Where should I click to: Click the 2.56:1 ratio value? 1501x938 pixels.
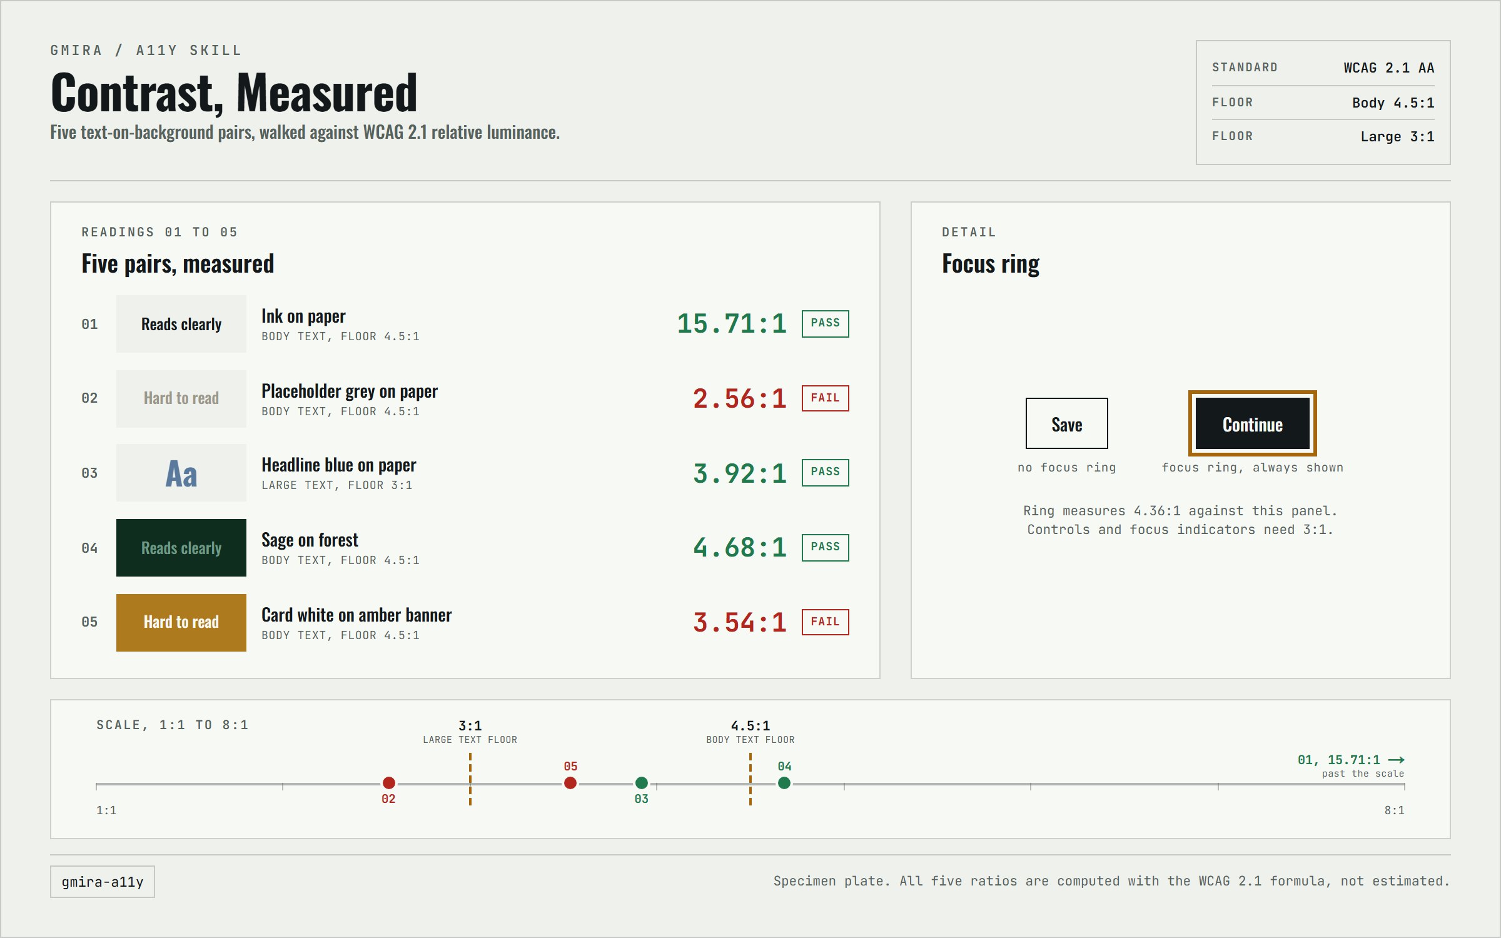pos(739,399)
